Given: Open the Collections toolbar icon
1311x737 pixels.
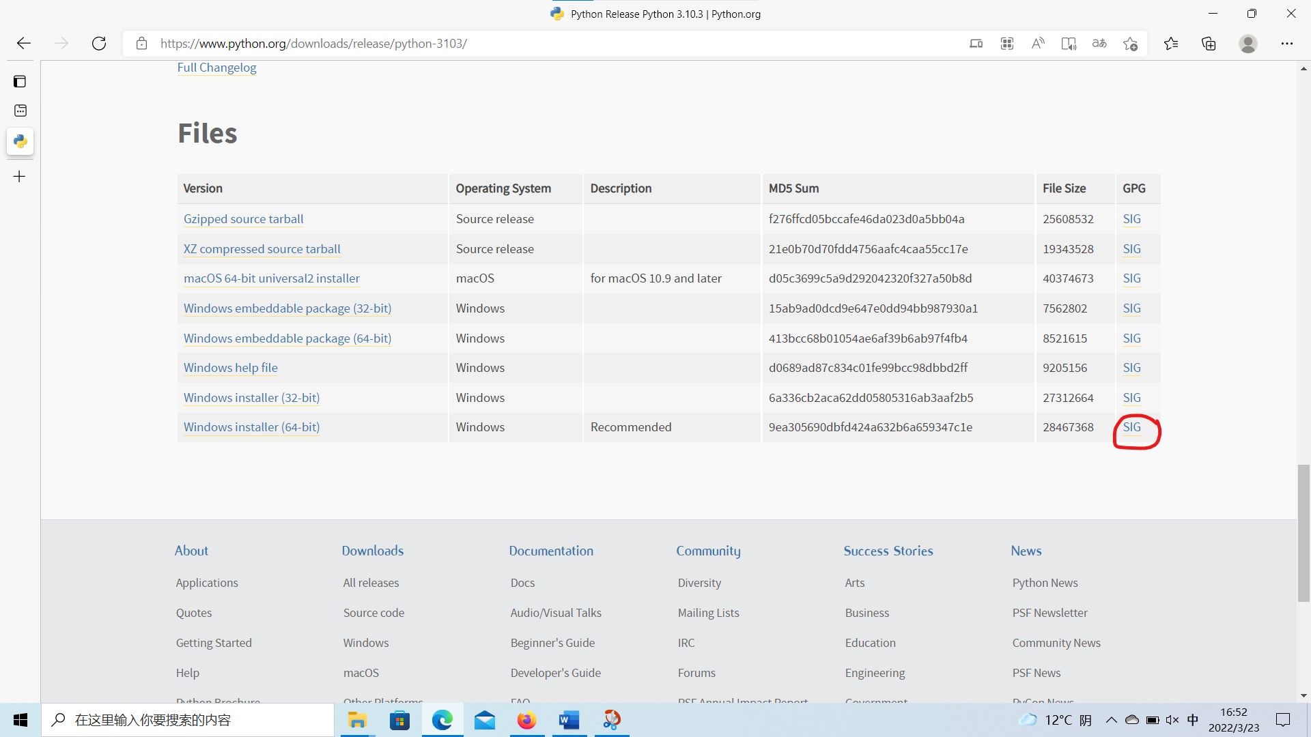Looking at the screenshot, I should pyautogui.click(x=1209, y=44).
